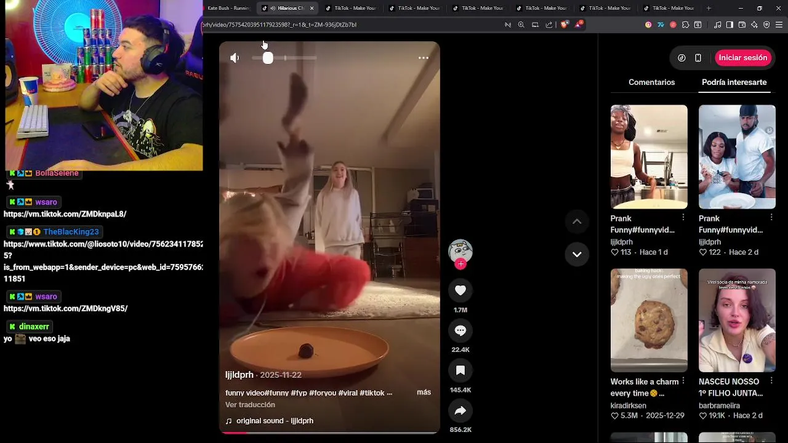Go to previous video with up chevron
Image resolution: width=788 pixels, height=443 pixels.
577,221
